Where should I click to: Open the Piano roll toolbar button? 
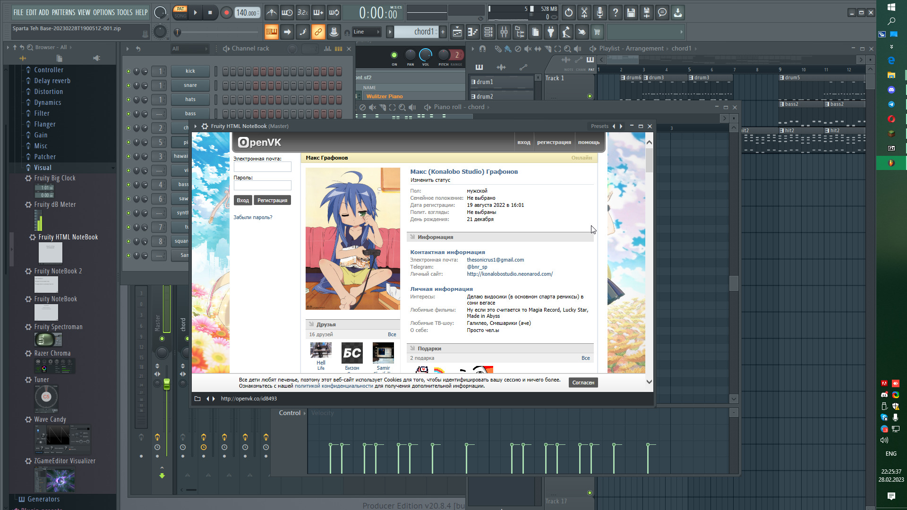tap(473, 32)
